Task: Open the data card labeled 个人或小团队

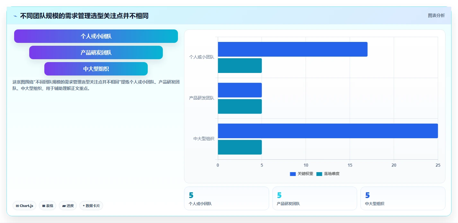Action: [x=226, y=198]
